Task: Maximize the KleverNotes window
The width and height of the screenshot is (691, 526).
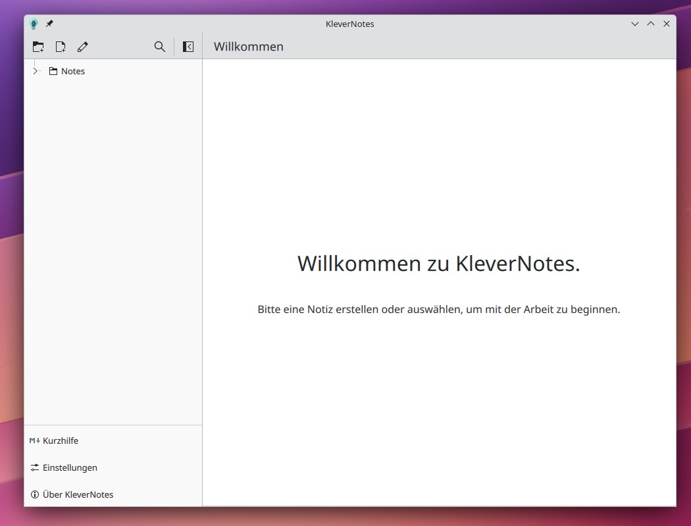Action: click(x=651, y=24)
